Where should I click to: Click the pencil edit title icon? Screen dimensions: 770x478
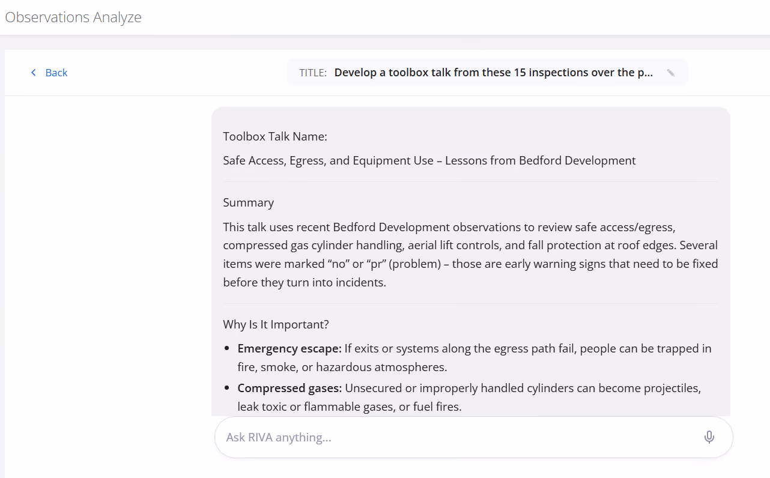[x=671, y=73]
